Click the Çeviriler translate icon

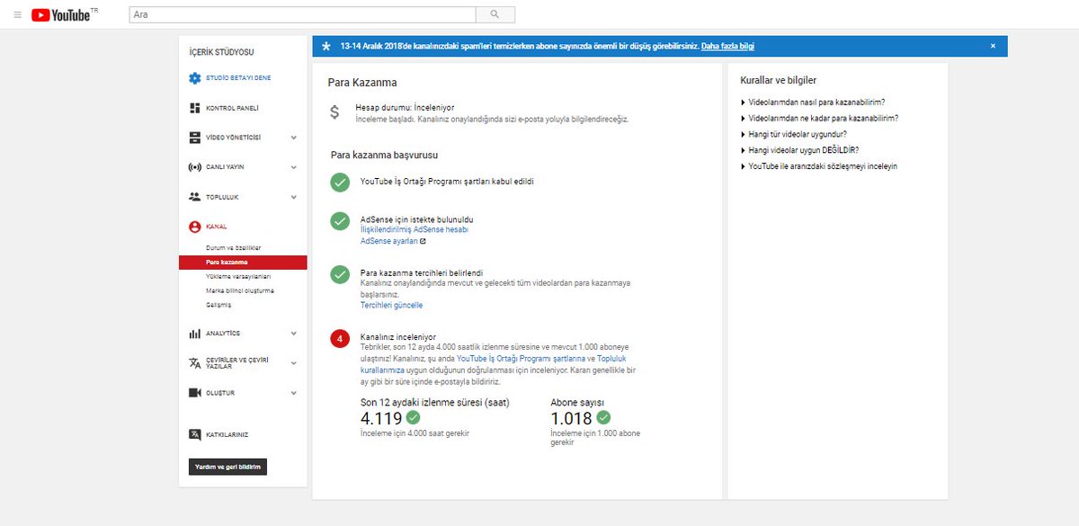[194, 363]
